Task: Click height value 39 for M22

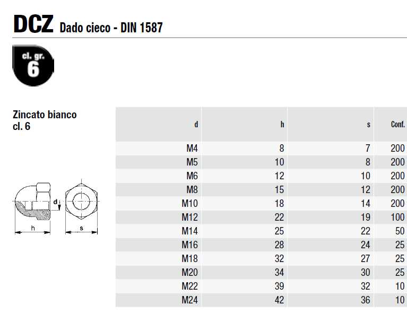Action: pos(279,286)
